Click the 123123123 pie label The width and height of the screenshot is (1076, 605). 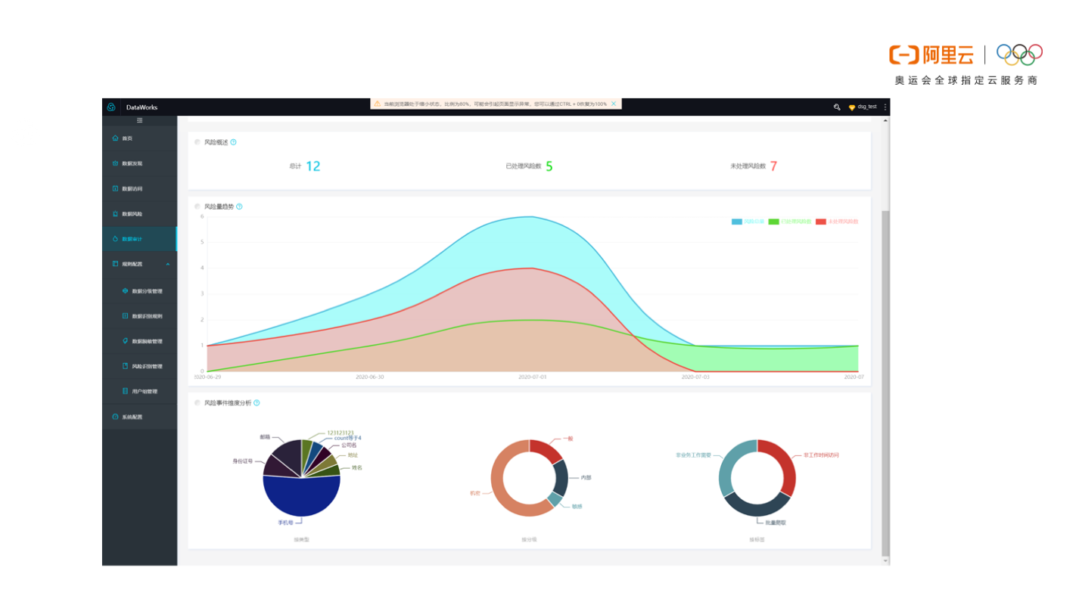point(341,433)
